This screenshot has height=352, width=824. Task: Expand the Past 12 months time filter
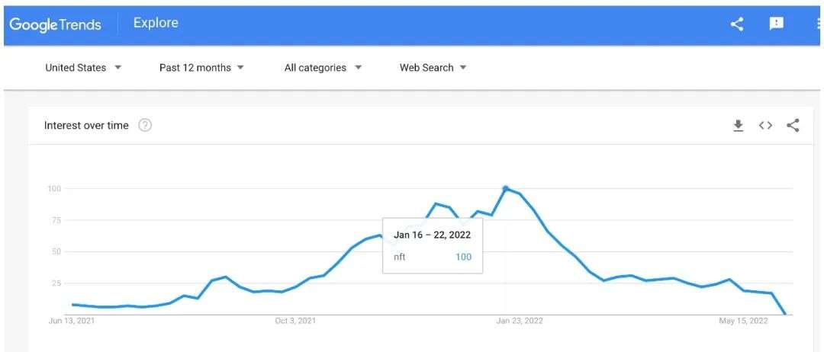[x=201, y=68]
